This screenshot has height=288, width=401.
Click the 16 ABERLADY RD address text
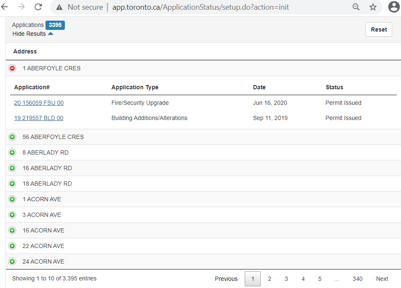coord(47,168)
